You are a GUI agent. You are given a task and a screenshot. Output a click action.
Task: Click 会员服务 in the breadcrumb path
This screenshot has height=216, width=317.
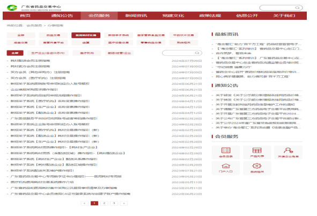click(34, 25)
